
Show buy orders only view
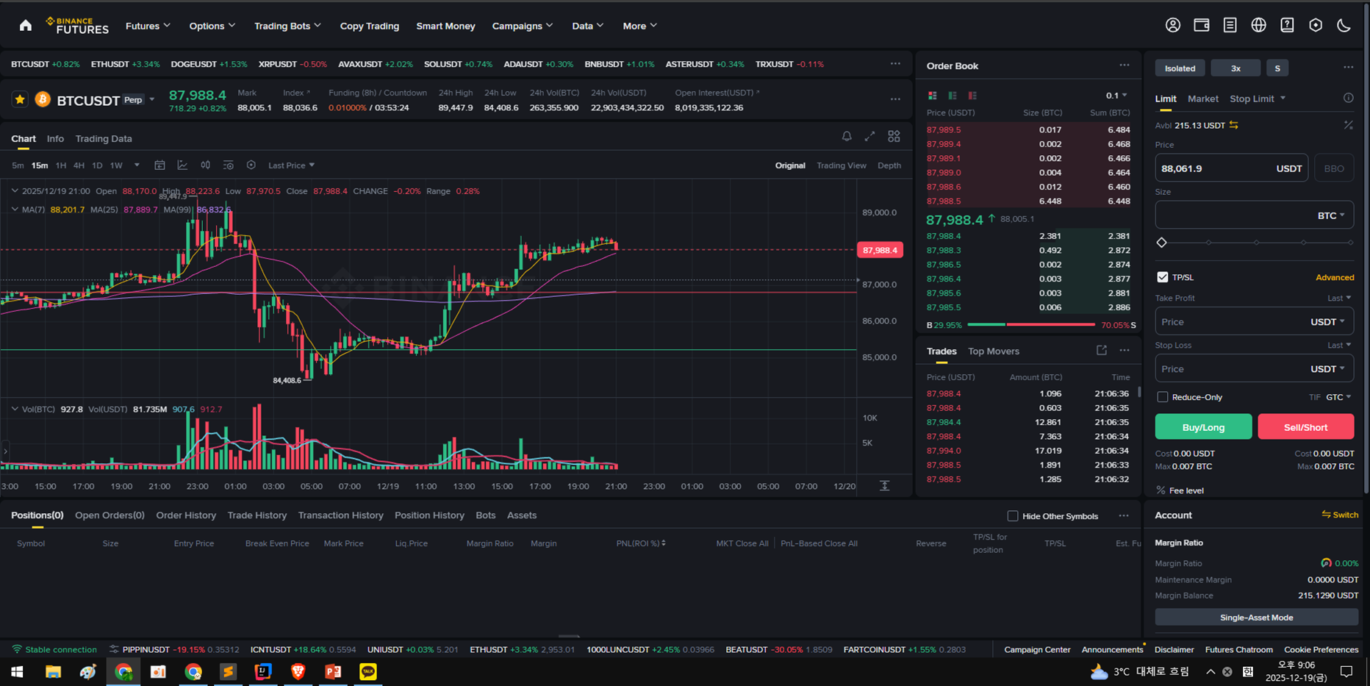[953, 96]
